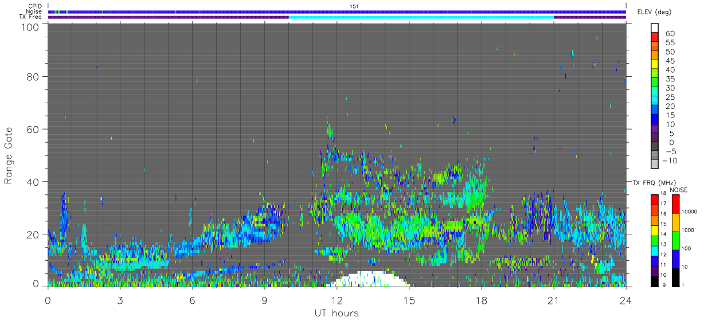Click the 9 tick on UT hours axis

tap(265, 300)
